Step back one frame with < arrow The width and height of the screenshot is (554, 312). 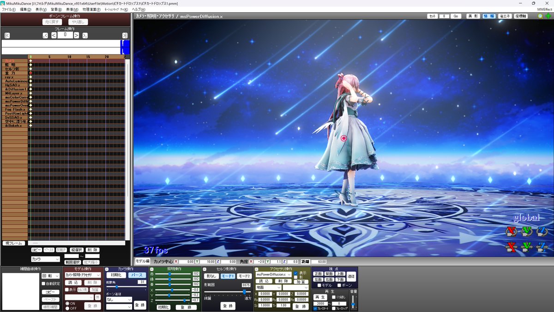click(54, 35)
